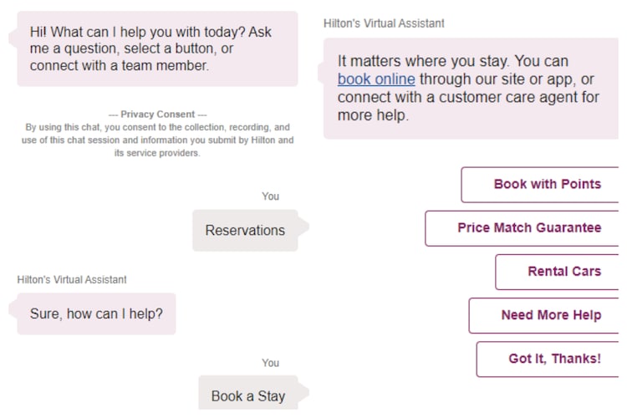This screenshot has height=418, width=627.
Task: Click the greeting bubble starting with Hi!
Action: (x=157, y=48)
